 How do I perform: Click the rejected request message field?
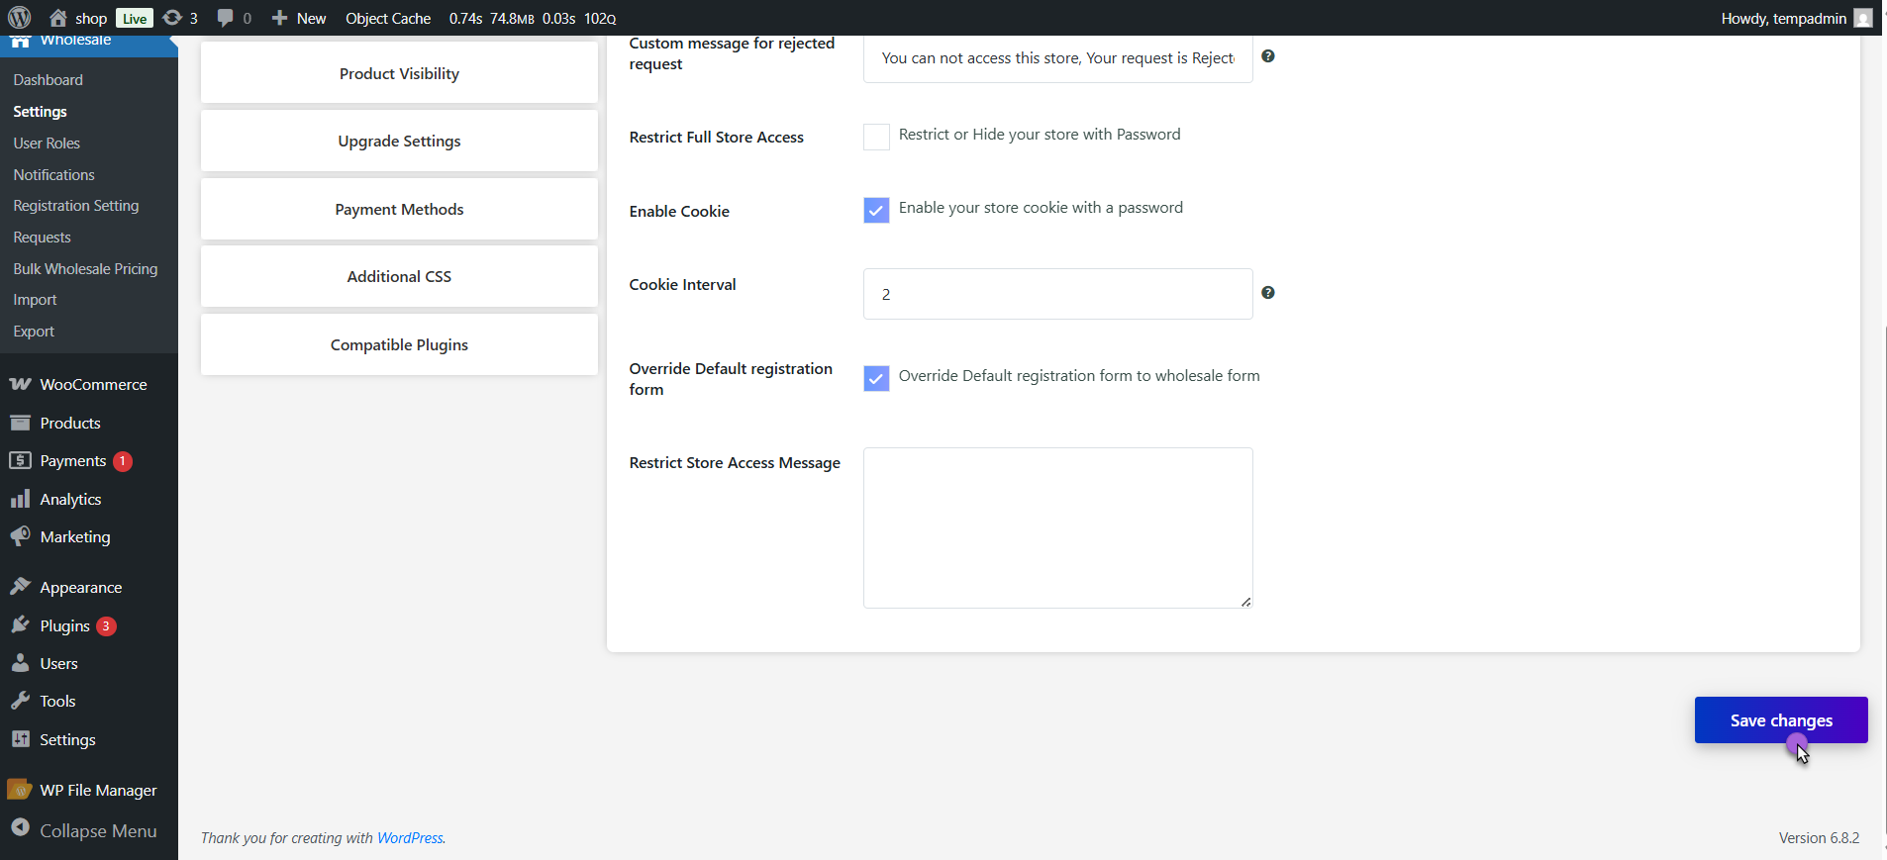(x=1057, y=58)
